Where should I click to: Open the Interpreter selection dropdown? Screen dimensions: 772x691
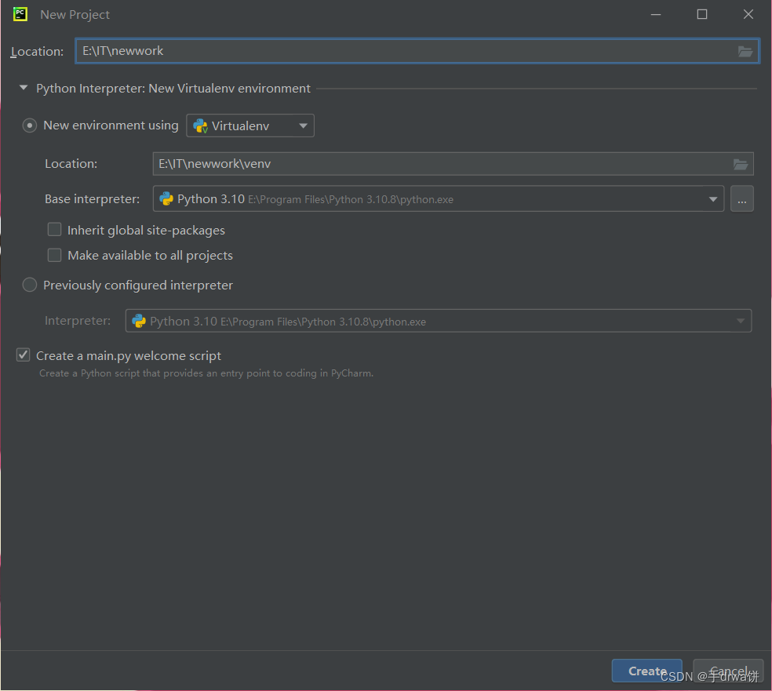(739, 320)
